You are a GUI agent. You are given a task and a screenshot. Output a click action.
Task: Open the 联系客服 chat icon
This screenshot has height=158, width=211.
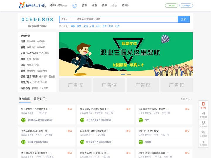coord(203,132)
